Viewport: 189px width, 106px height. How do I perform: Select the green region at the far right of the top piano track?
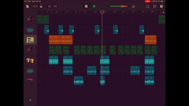coord(162,19)
